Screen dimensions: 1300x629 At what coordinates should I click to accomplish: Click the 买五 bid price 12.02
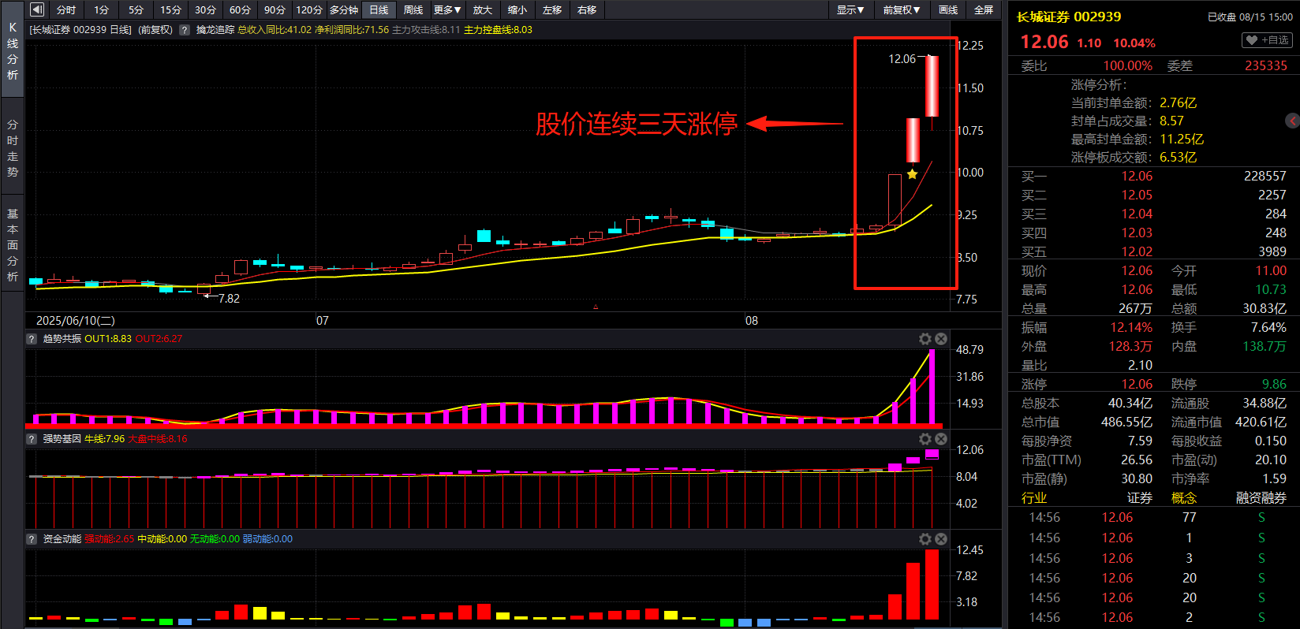point(1137,252)
